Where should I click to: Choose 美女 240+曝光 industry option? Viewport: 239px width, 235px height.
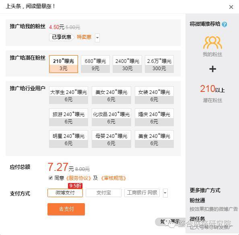tap(111, 95)
